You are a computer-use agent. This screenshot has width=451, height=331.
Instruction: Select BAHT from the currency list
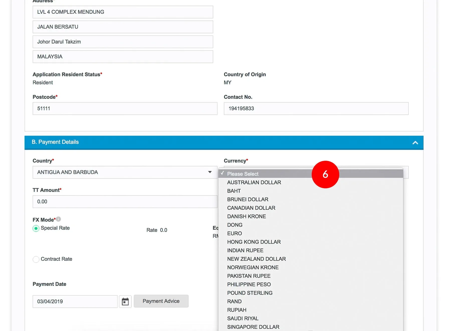[x=234, y=191]
